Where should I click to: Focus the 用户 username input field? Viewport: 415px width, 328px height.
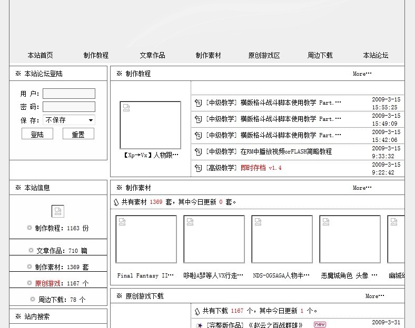[69, 94]
